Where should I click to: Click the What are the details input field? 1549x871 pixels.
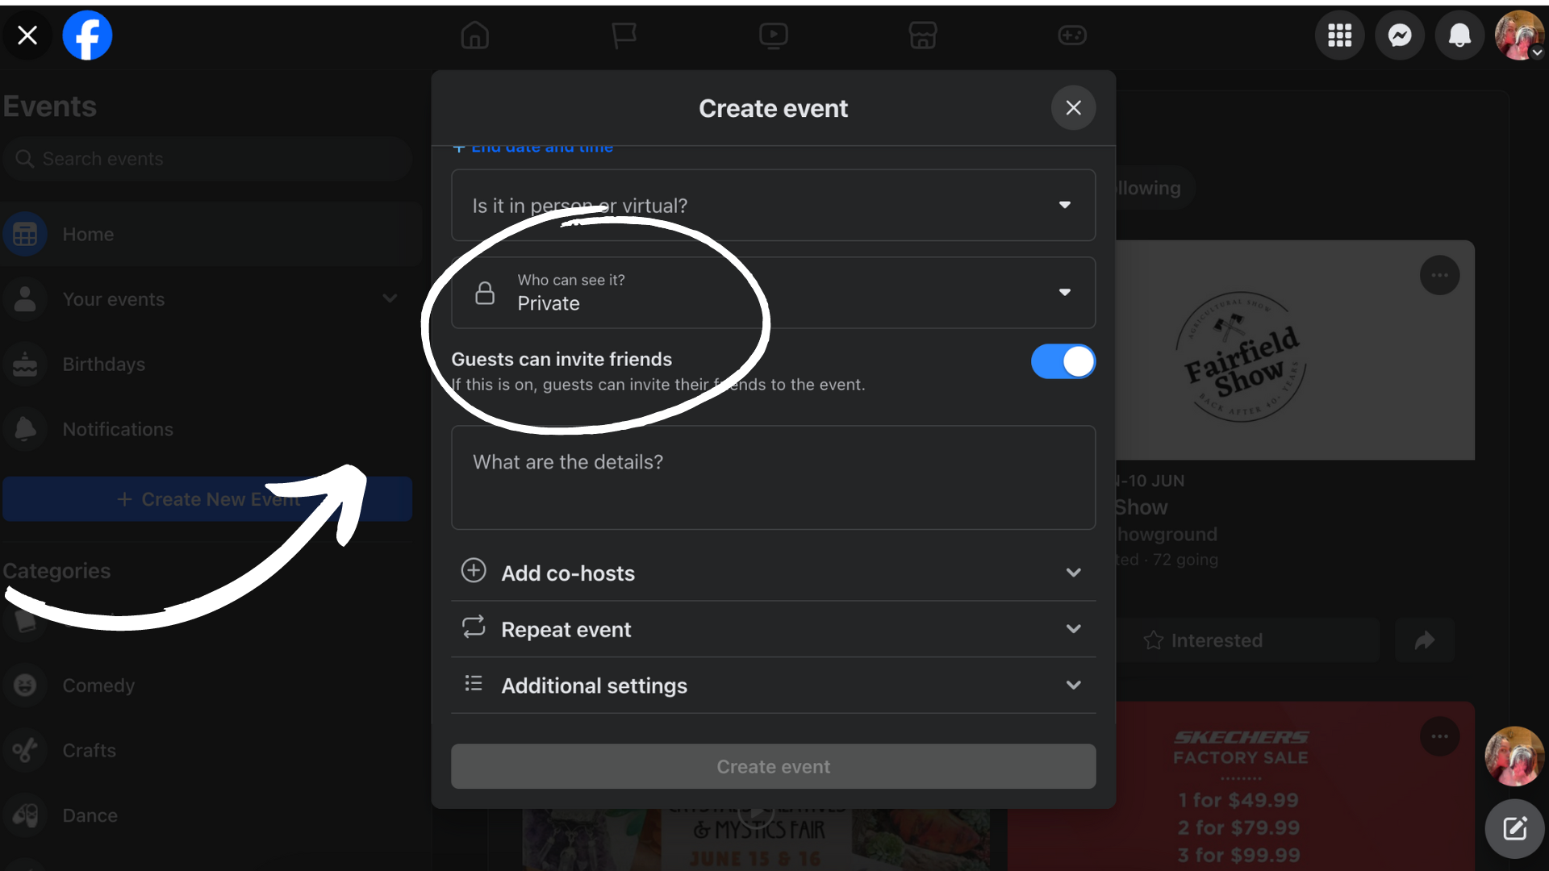772,477
